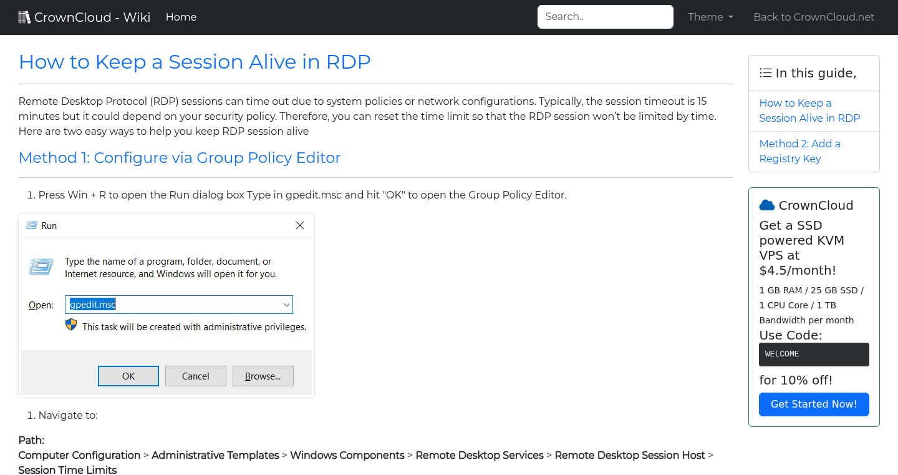Follow the 'Method 2: Add a Registry Key' link
This screenshot has width=898, height=475.
[800, 150]
